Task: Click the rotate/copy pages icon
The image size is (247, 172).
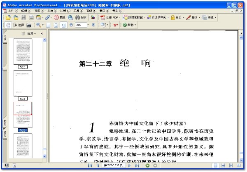Action: tap(103, 25)
